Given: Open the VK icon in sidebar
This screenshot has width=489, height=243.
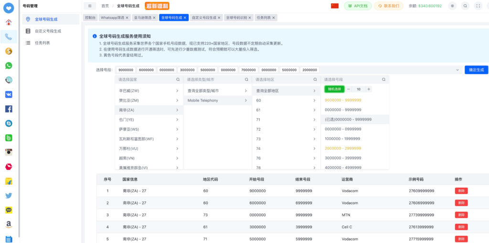Looking at the screenshot, I should point(9,95).
